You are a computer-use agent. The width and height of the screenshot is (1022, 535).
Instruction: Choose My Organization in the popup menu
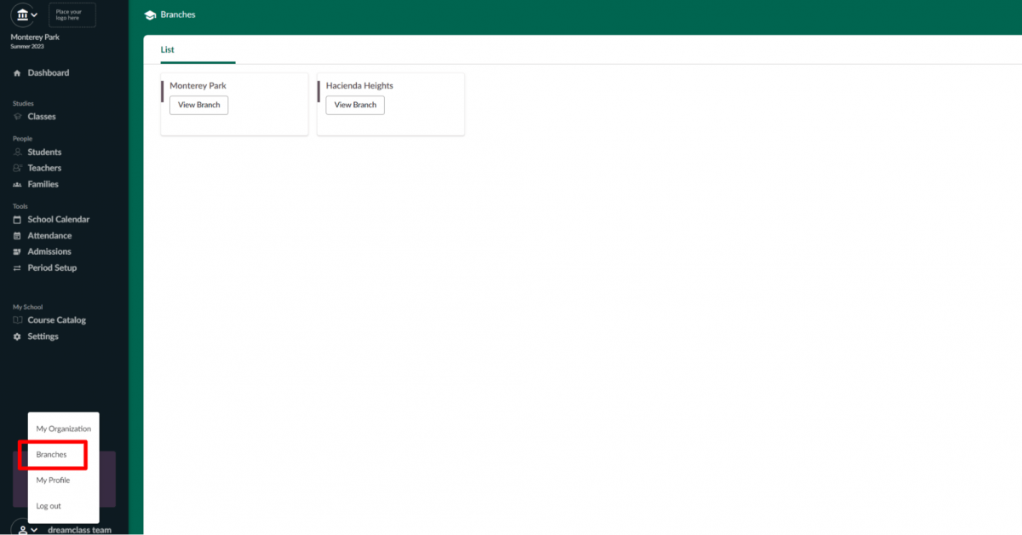coord(63,429)
